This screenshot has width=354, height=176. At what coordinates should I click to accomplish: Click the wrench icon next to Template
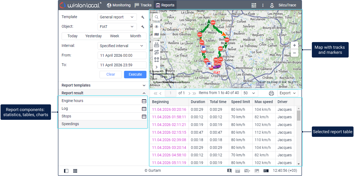[143, 17]
